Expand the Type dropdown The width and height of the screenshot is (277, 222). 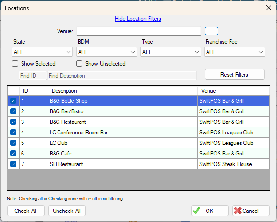point(171,52)
